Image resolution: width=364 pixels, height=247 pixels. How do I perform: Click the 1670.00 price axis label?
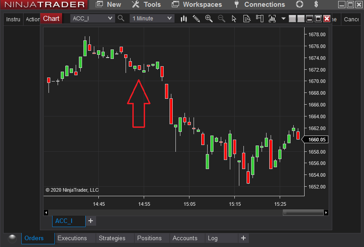pyautogui.click(x=317, y=81)
